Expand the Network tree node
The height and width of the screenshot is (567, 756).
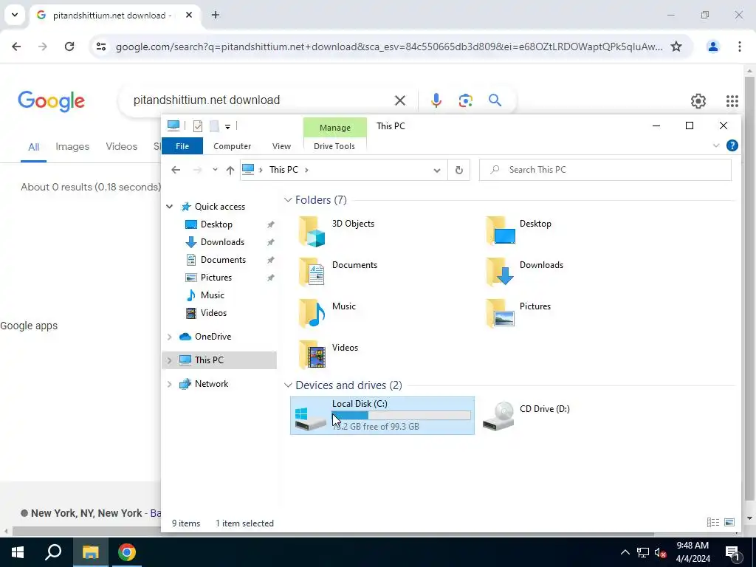pos(169,384)
